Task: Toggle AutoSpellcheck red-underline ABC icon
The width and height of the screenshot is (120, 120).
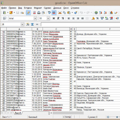Action: tap(54, 13)
